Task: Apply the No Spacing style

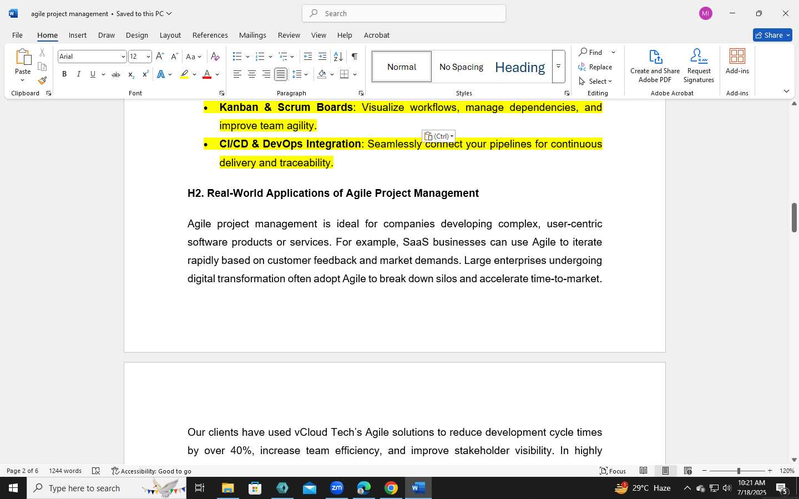Action: click(461, 67)
